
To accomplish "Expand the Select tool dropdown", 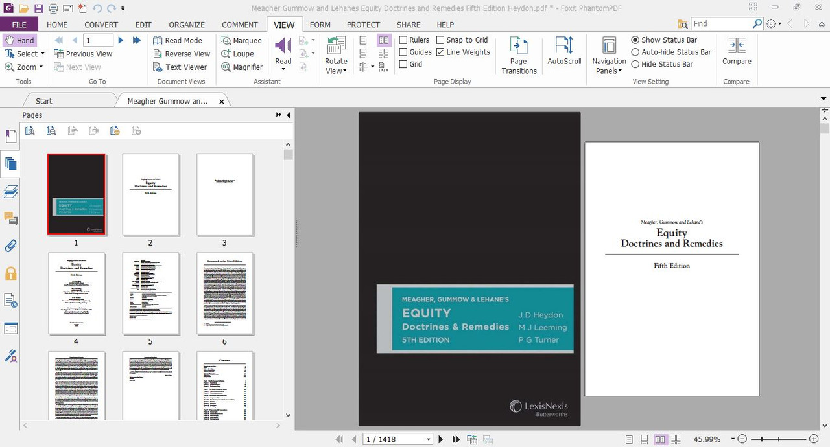I will pyautogui.click(x=43, y=54).
